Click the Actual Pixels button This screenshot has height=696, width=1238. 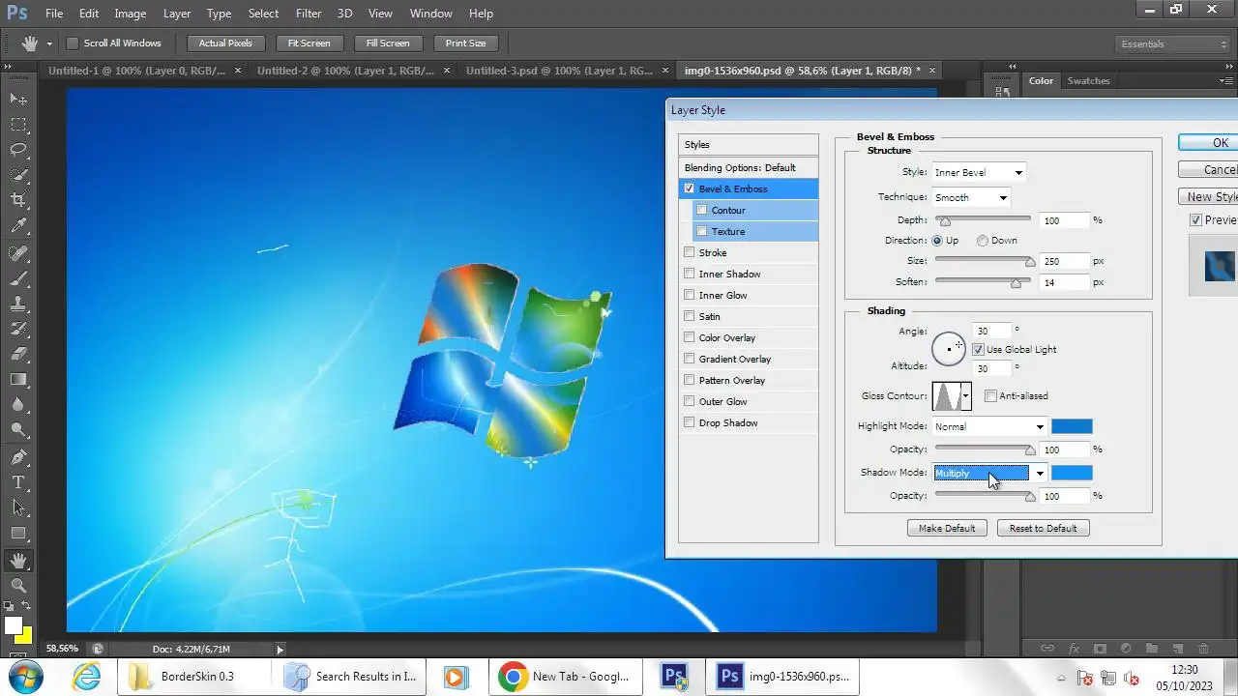[x=225, y=43]
